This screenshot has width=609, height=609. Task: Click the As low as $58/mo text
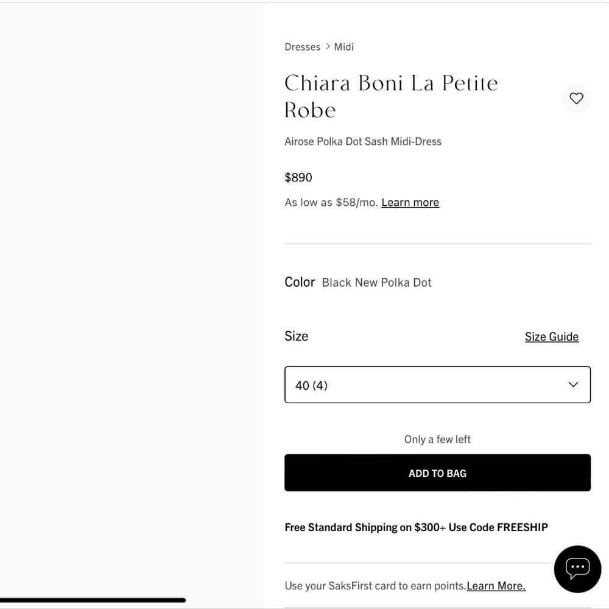tap(331, 202)
